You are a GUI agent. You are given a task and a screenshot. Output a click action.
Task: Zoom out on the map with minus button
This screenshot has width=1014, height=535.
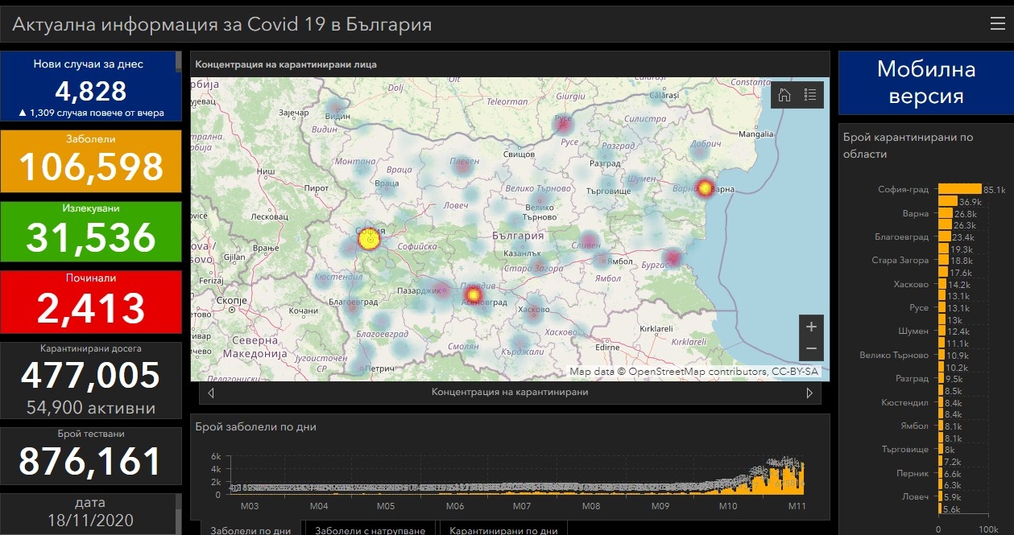(811, 349)
